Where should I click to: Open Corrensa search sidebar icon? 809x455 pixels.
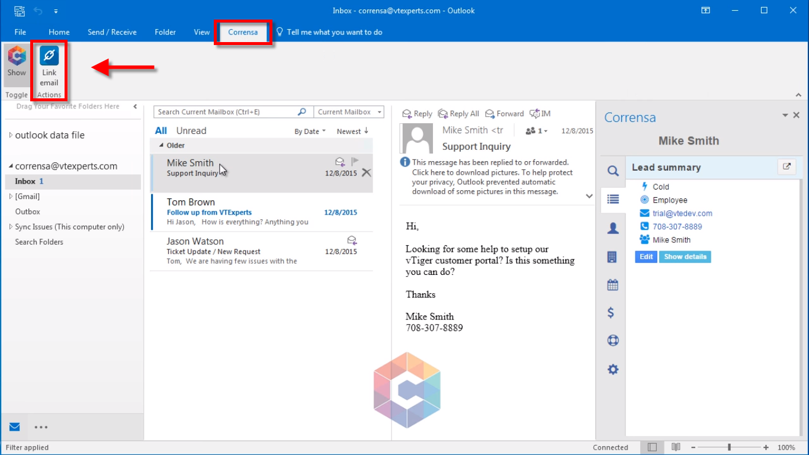613,171
